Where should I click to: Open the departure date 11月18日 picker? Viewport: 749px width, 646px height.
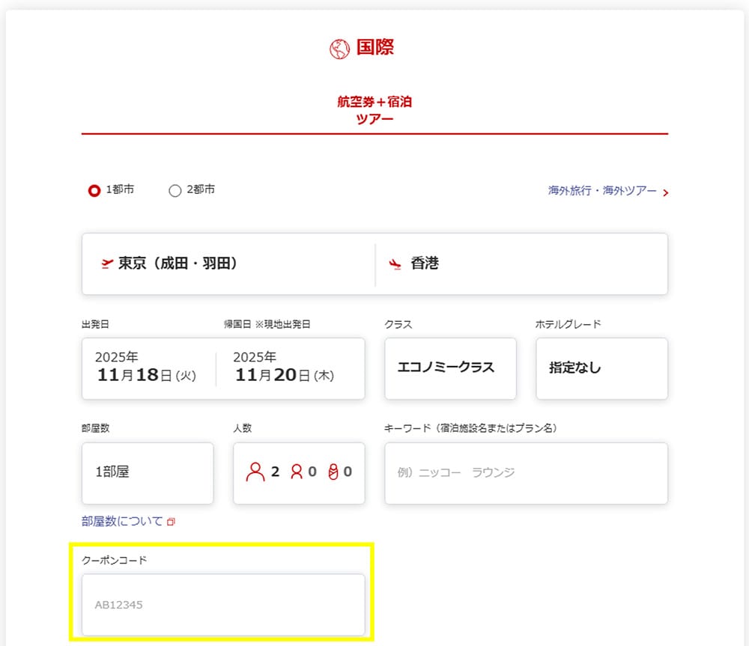pyautogui.click(x=148, y=368)
